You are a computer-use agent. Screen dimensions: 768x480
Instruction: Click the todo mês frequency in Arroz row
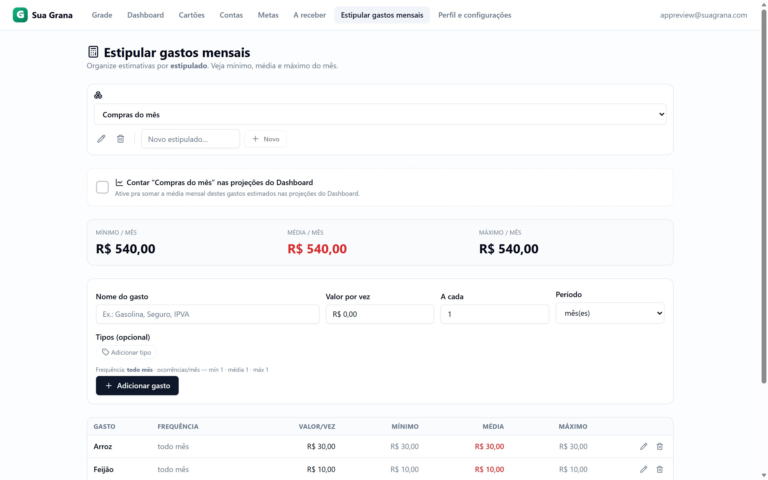point(173,446)
